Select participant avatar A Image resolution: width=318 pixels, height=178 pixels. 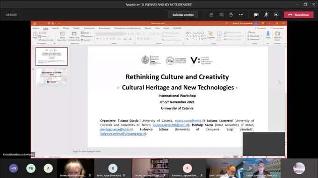click(48, 168)
